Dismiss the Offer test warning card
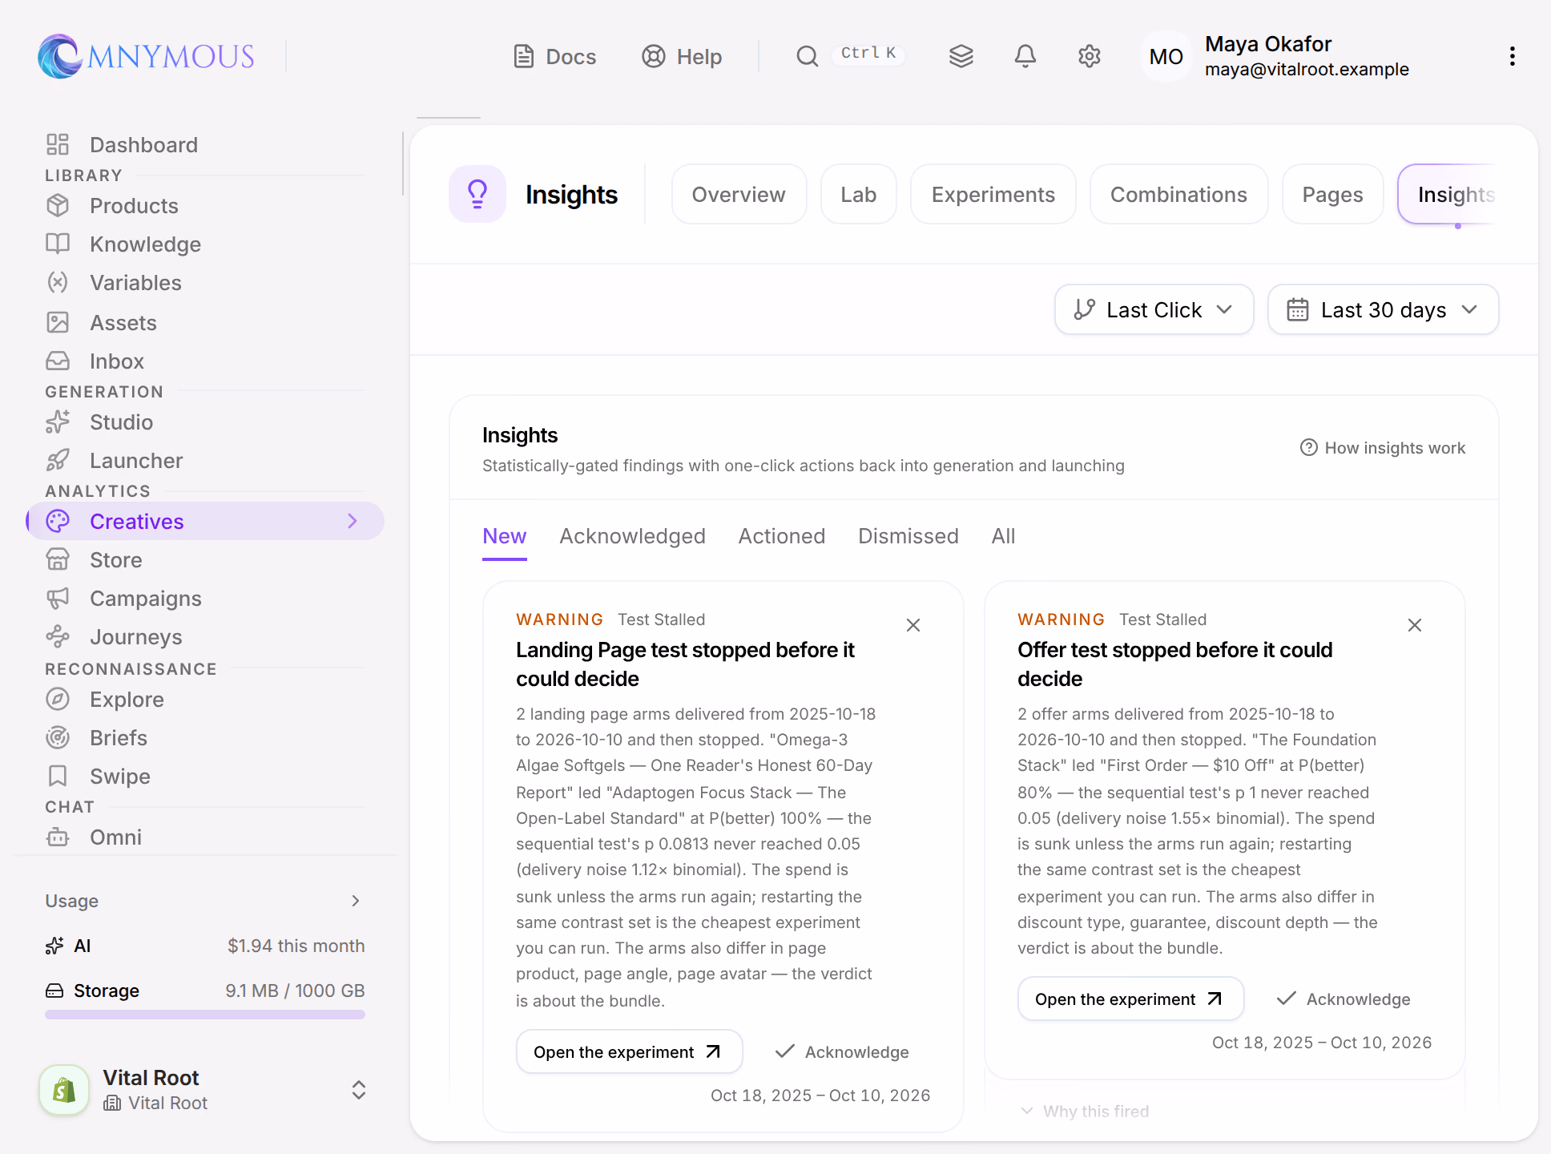The width and height of the screenshot is (1551, 1154). click(1415, 625)
